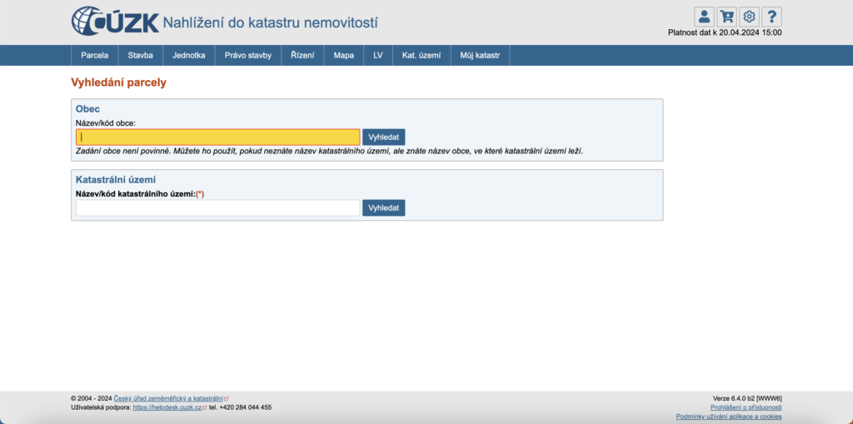The image size is (853, 424).
Task: Click the question mark help icon
Action: click(x=771, y=17)
